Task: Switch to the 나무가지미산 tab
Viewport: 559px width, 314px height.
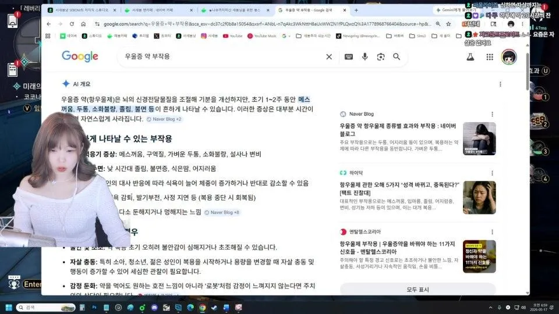Action: point(235,10)
